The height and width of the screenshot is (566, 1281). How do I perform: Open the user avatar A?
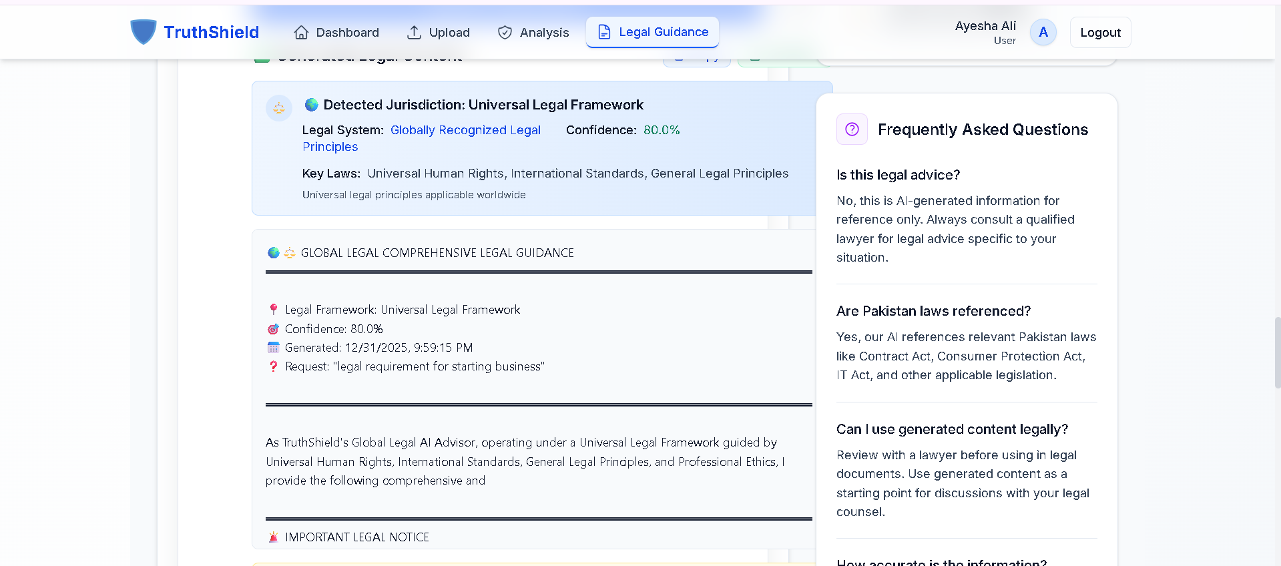coord(1043,32)
